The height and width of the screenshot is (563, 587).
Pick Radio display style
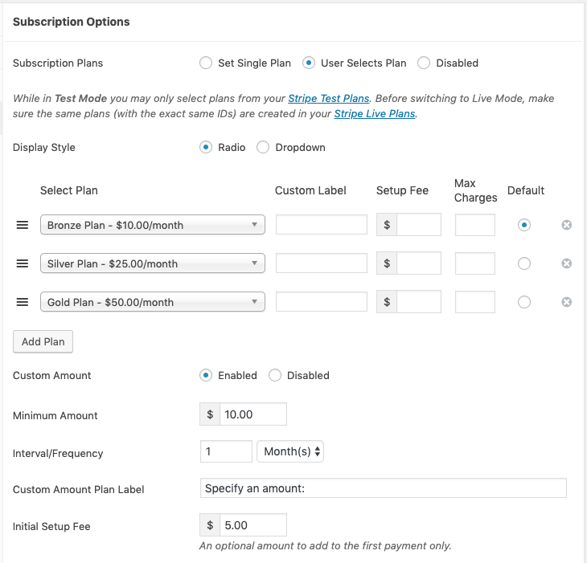tap(206, 147)
